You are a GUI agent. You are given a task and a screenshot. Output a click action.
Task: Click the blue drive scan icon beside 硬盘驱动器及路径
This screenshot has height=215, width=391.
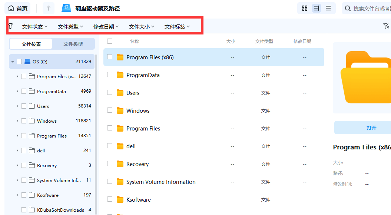[66, 8]
